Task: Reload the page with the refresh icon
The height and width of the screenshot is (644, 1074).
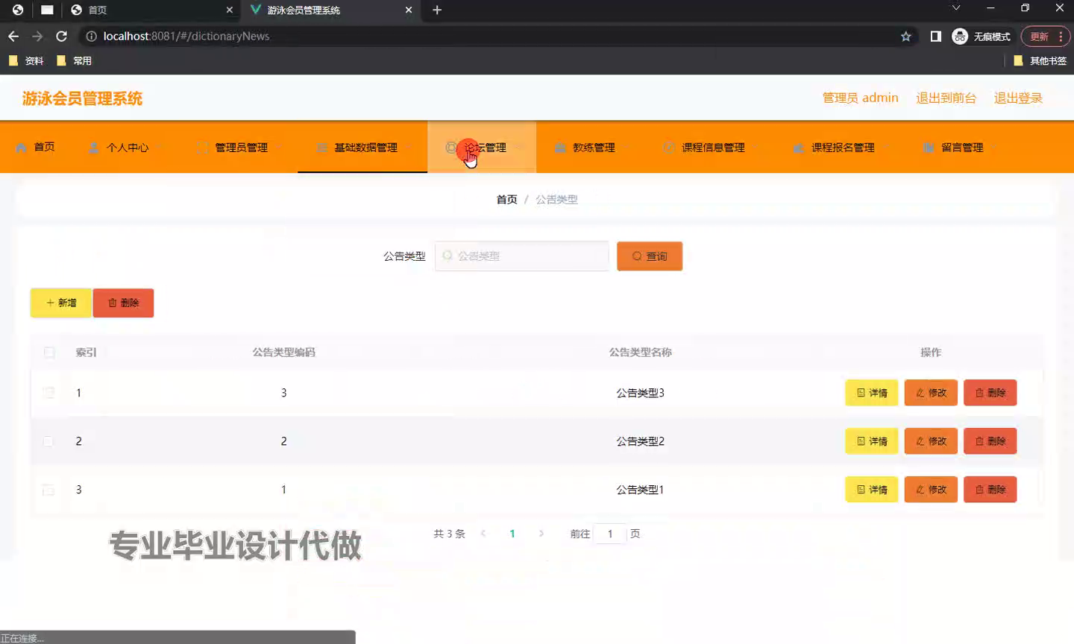Action: [x=62, y=36]
